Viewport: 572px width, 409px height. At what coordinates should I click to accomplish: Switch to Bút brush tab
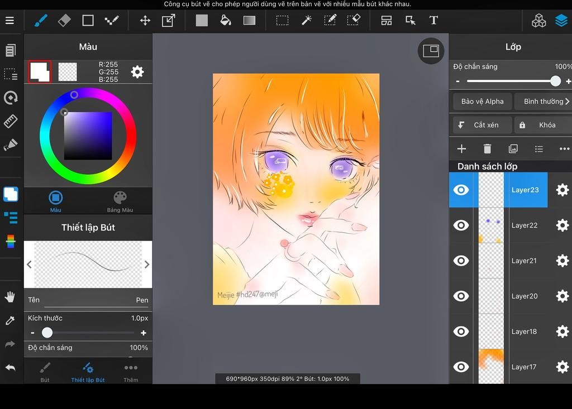pyautogui.click(x=45, y=372)
